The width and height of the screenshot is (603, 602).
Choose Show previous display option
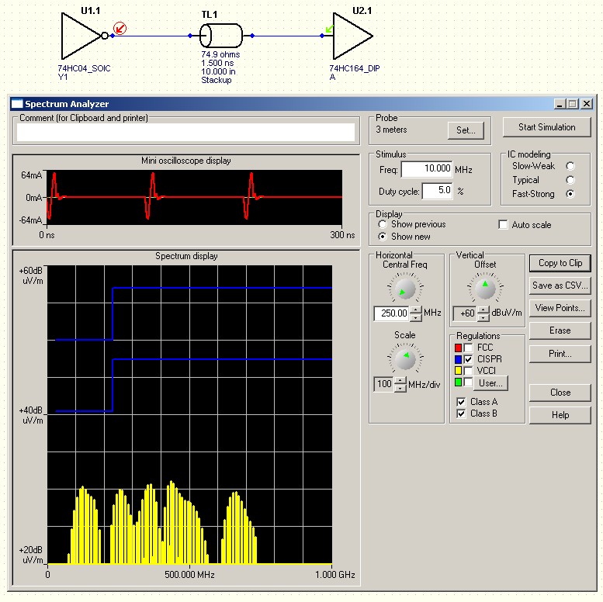383,223
